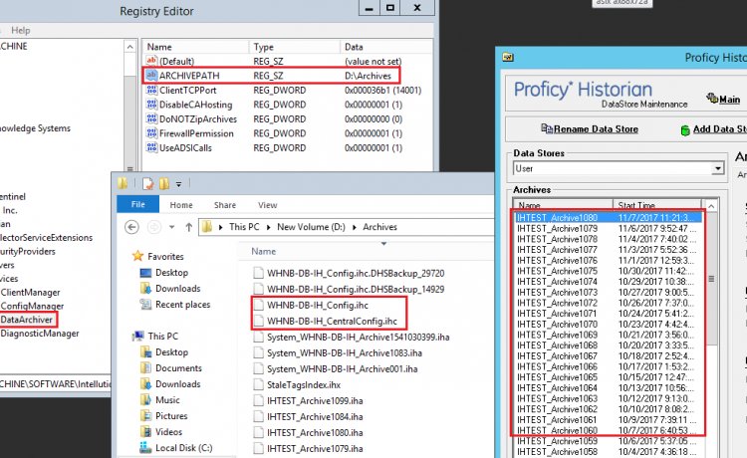The height and width of the screenshot is (458, 747).
Task: Click Add Data Store green icon
Action: point(685,129)
